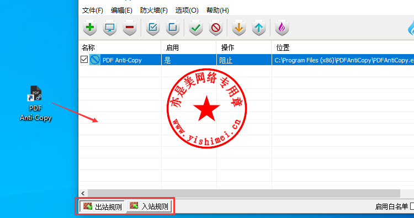The height and width of the screenshot is (218, 414).
Task: Sort by the 位置 column header
Action: click(343, 47)
